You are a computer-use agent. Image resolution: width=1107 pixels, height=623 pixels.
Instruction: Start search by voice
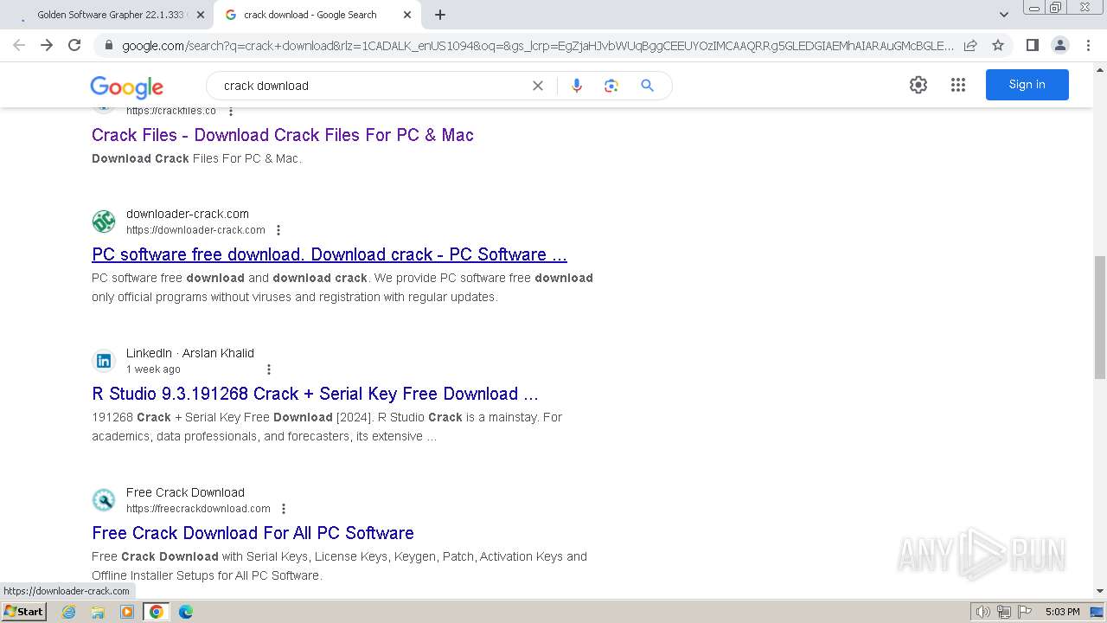tap(577, 86)
